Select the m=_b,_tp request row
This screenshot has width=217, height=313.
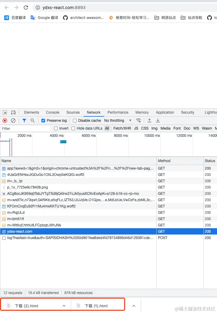(108, 181)
